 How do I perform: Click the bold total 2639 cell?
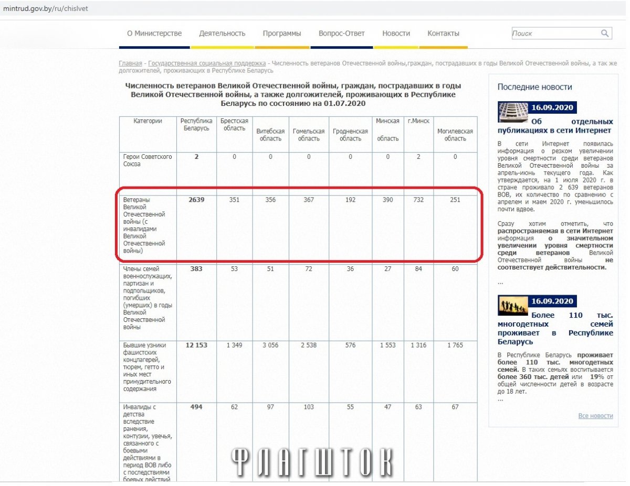click(197, 200)
